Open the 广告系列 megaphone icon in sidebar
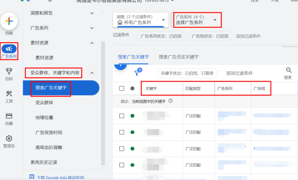 point(9,49)
